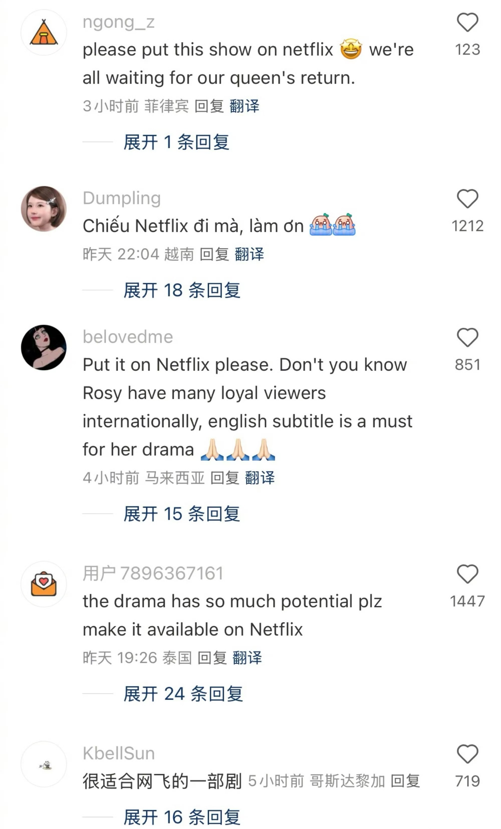Reply to 用户7896367161's comment
This screenshot has height=829, width=501.
[x=212, y=658]
